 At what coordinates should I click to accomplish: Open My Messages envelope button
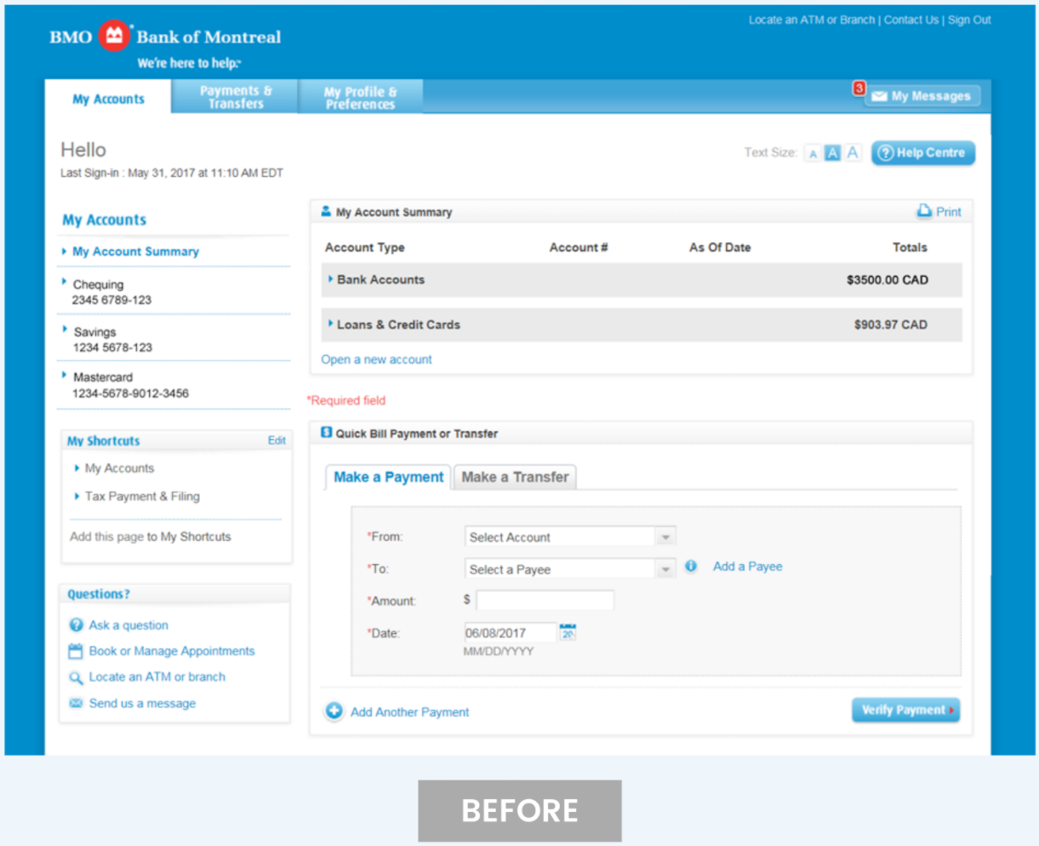922,96
